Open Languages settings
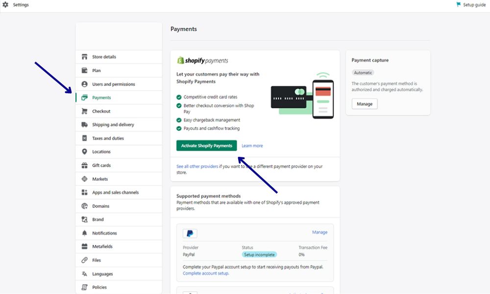 point(119,274)
